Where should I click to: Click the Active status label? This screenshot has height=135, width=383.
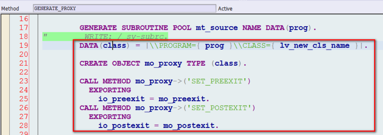point(225,9)
